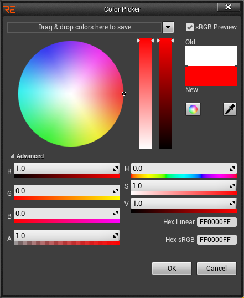The height and width of the screenshot is (298, 244).
Task: Click the New red color swatch
Action: coord(211,76)
